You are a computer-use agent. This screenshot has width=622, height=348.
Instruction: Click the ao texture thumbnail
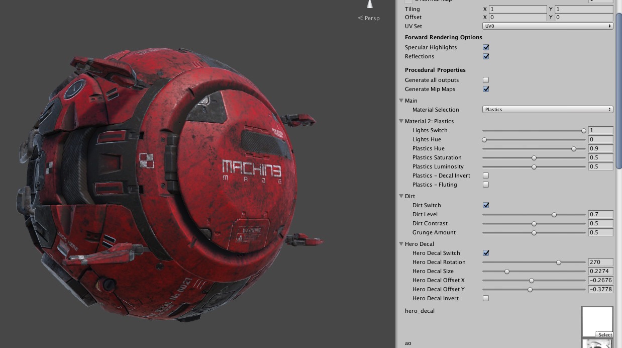pyautogui.click(x=597, y=343)
